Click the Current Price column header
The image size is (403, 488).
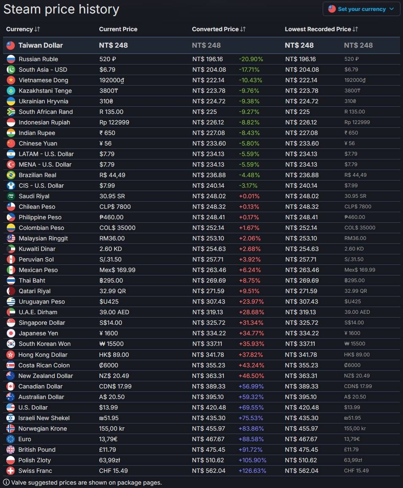point(118,29)
